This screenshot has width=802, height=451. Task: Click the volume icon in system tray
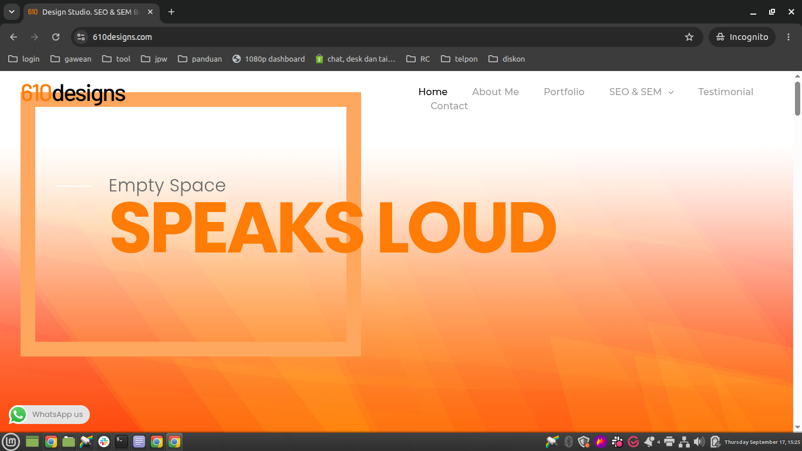pyautogui.click(x=699, y=442)
